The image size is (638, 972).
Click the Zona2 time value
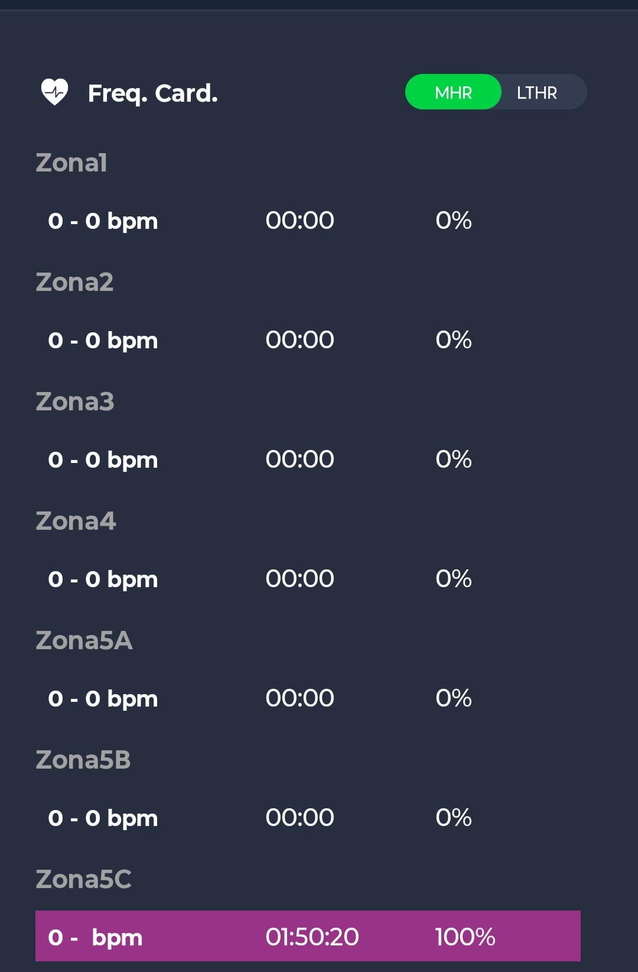(x=300, y=340)
